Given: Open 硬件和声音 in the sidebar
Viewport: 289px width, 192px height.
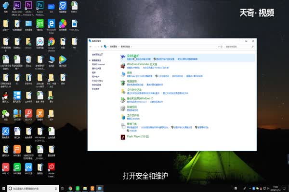Looking at the screenshot, I should click(96, 69).
